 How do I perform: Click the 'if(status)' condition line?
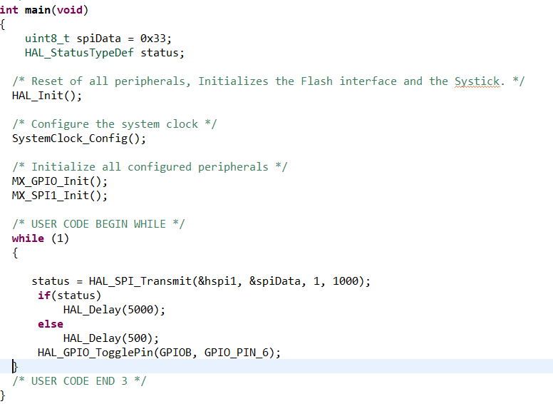[69, 296]
